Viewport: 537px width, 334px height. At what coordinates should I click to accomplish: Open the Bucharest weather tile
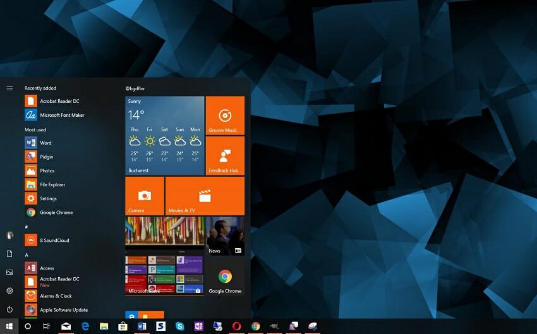click(x=164, y=135)
